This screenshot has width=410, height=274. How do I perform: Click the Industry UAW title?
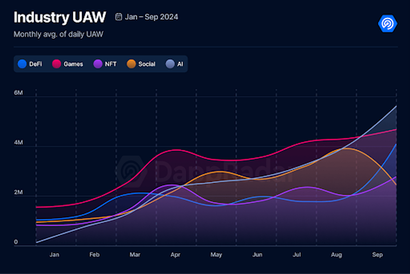[60, 17]
